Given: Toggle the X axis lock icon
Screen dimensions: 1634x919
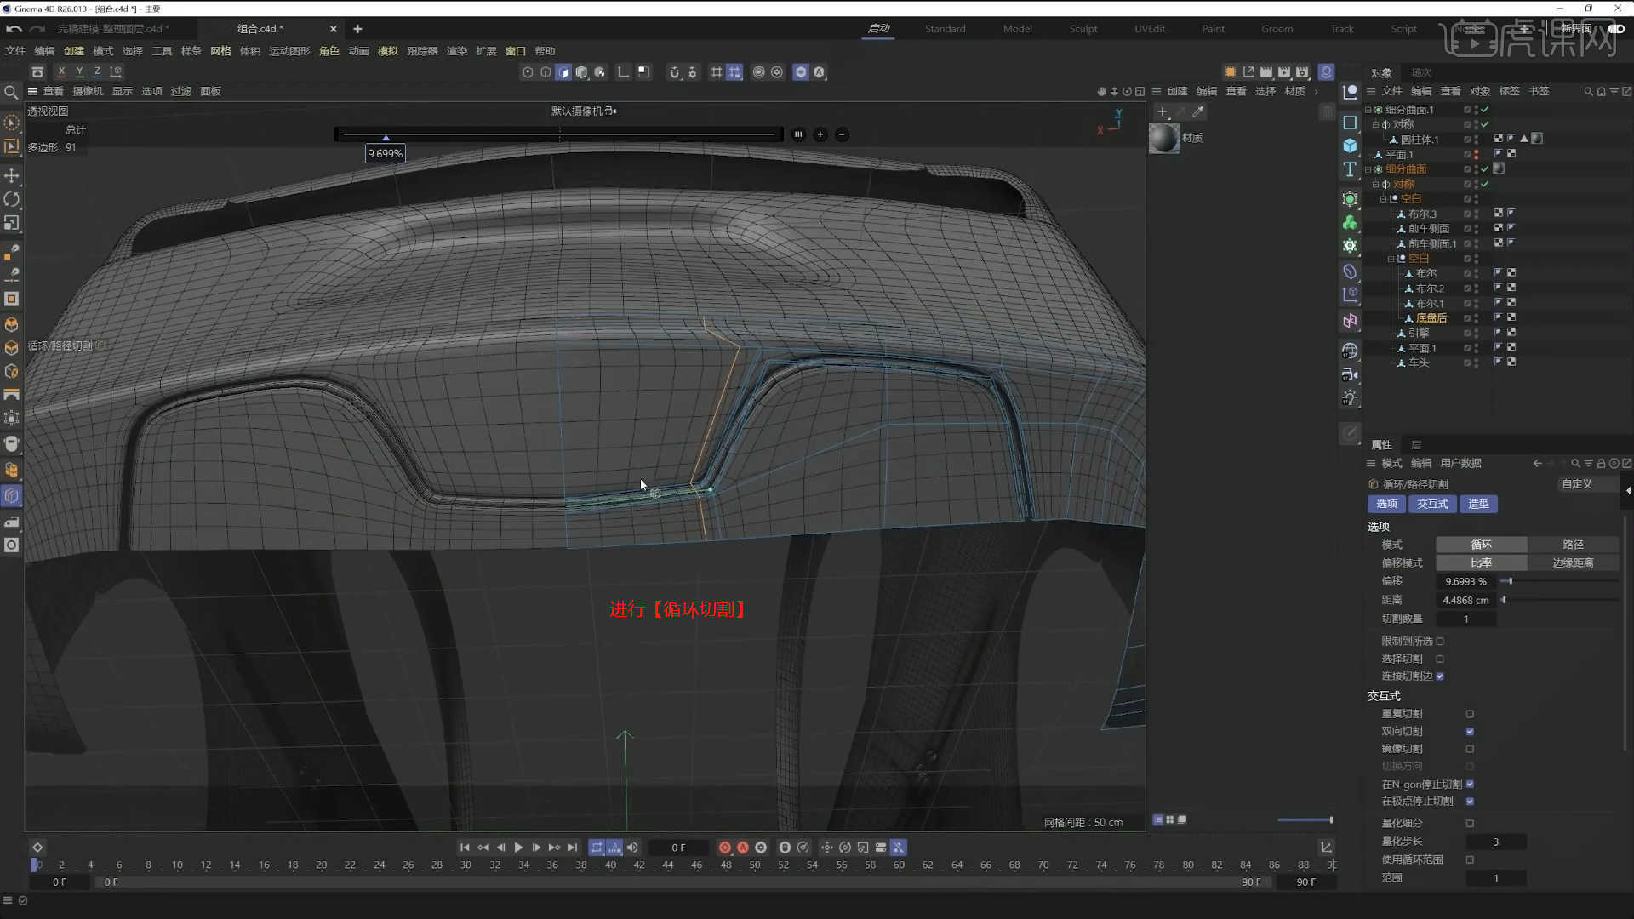Looking at the screenshot, I should click(61, 72).
